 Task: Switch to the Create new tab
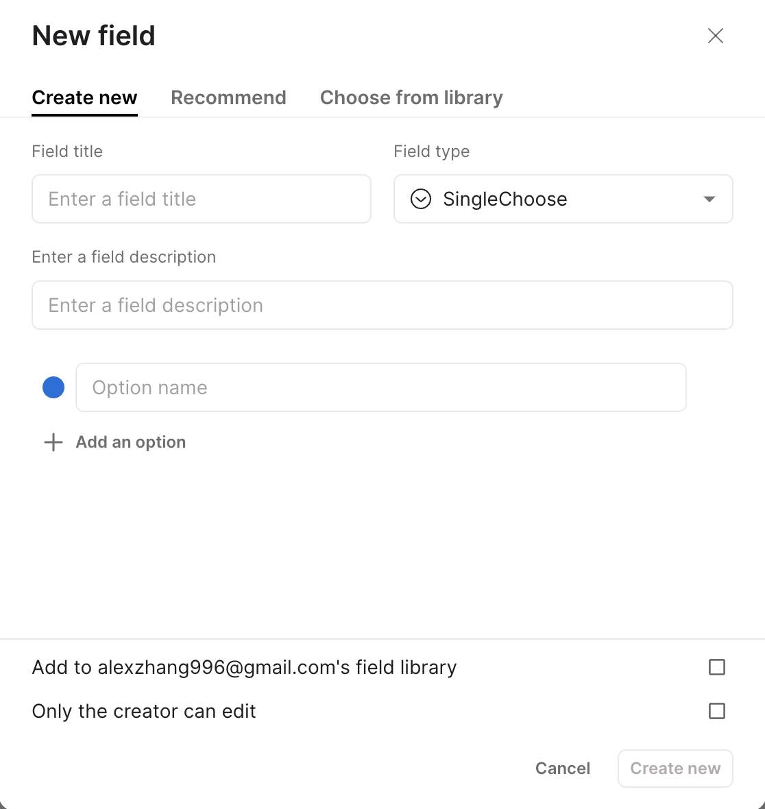click(x=84, y=97)
